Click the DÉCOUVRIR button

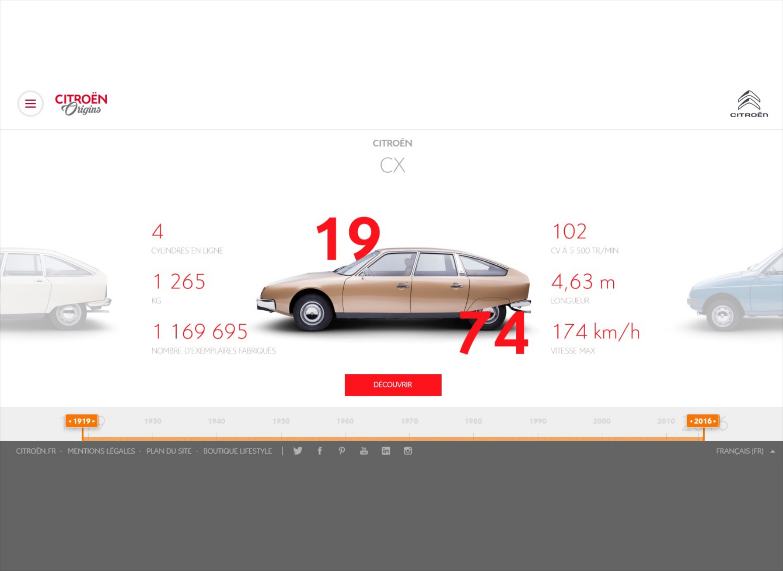click(393, 385)
